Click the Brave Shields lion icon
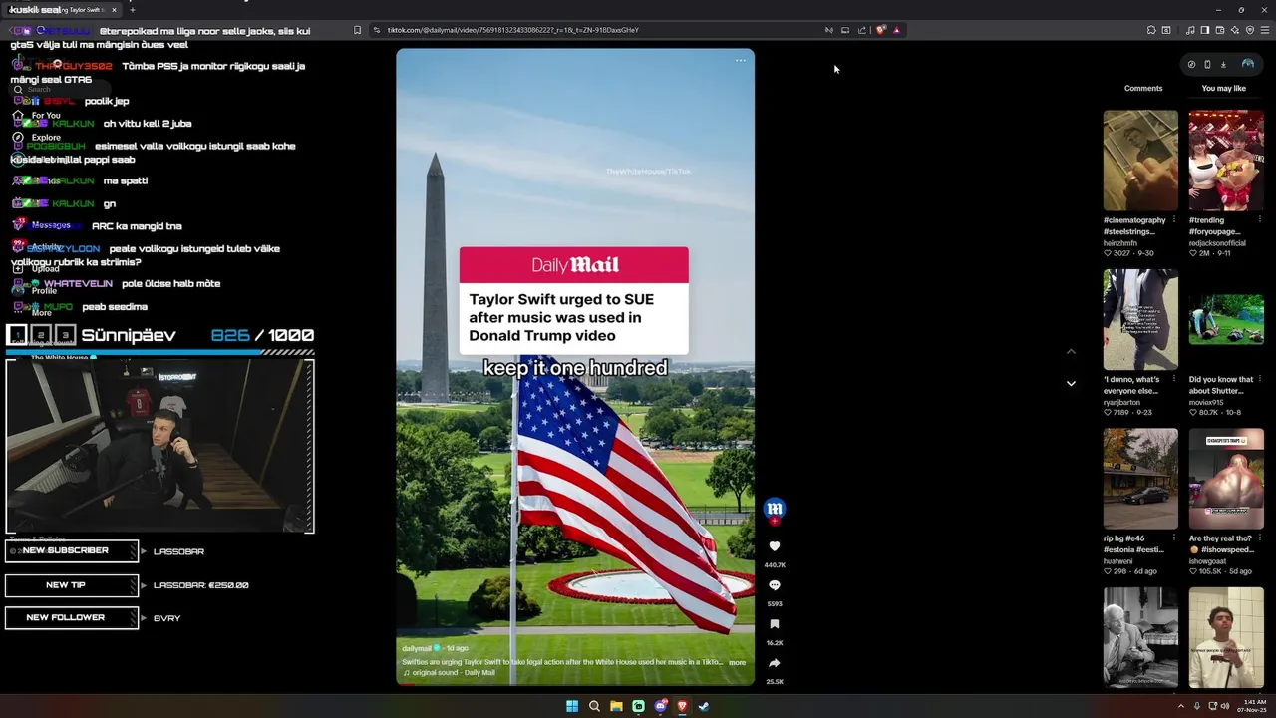Screen dimensions: 1276x718 (x=881, y=30)
